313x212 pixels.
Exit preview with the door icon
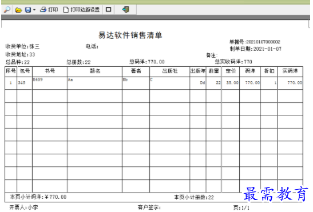tap(125, 9)
